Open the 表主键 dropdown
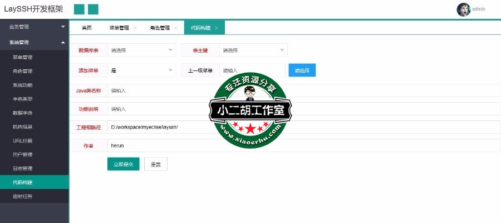This screenshot has height=223, width=501. click(253, 50)
